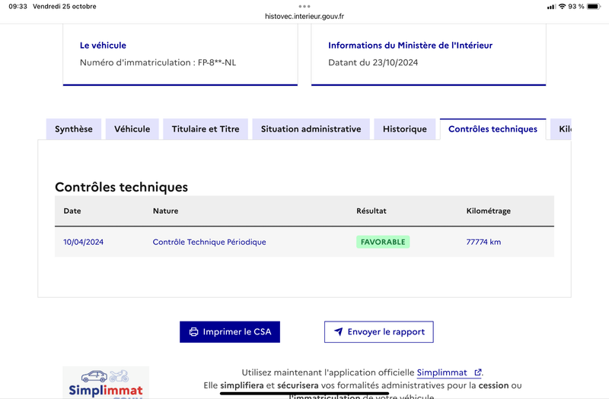This screenshot has height=399, width=609.
Task: Open the partially visible Kilométrage tab
Action: pos(561,129)
